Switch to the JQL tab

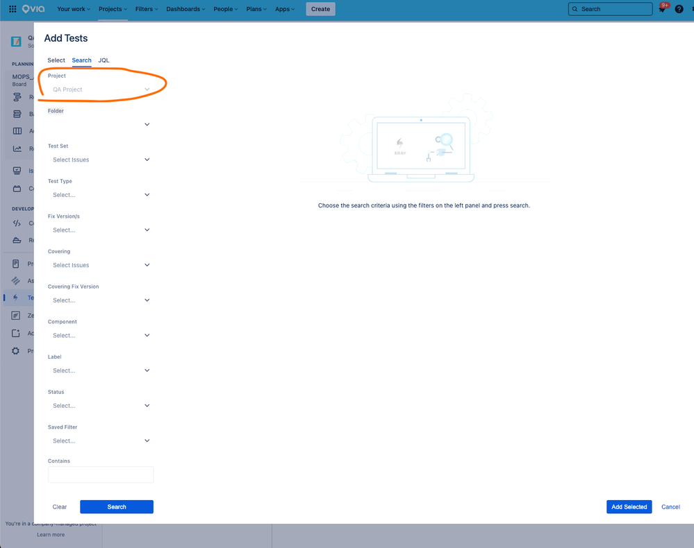click(104, 60)
